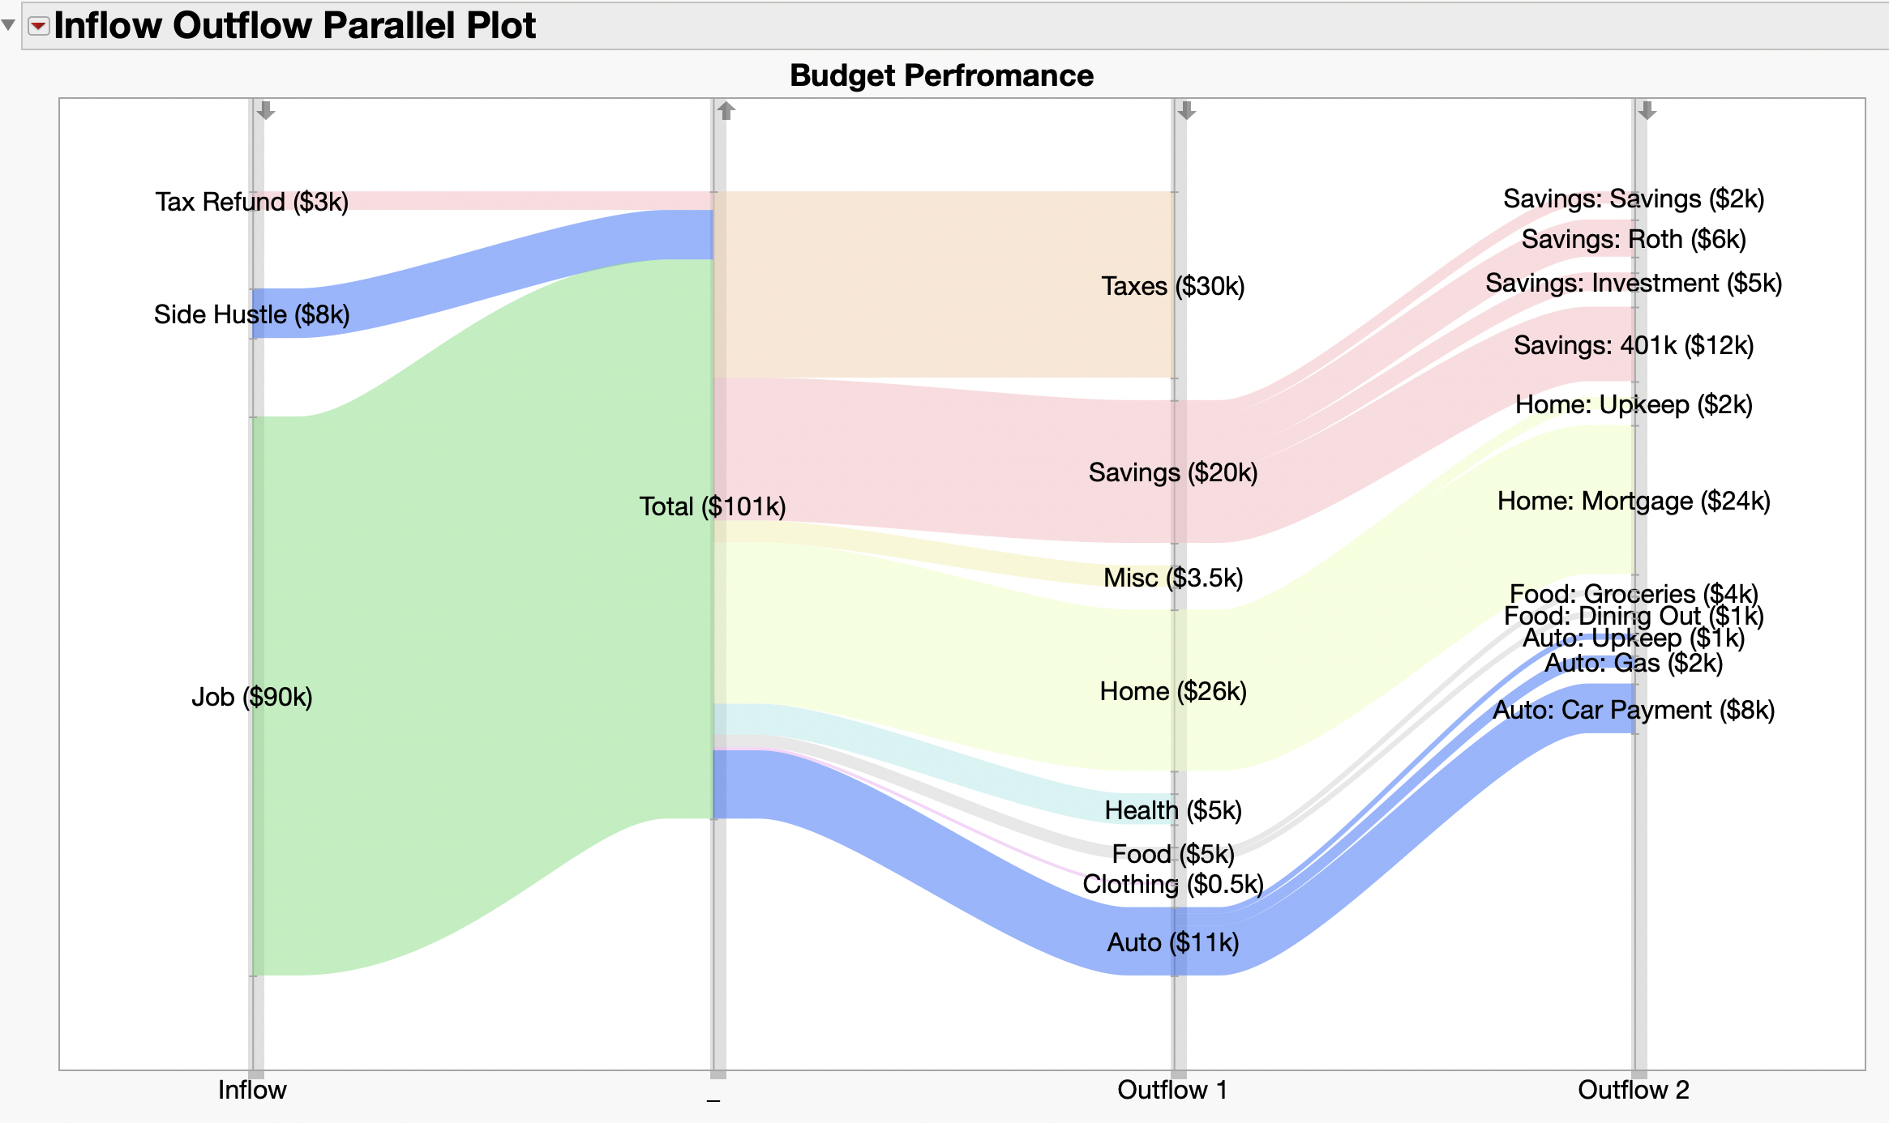Collapse the Inflow Outflow Parallel Plot outline
The height and width of the screenshot is (1123, 1889).
(8, 25)
